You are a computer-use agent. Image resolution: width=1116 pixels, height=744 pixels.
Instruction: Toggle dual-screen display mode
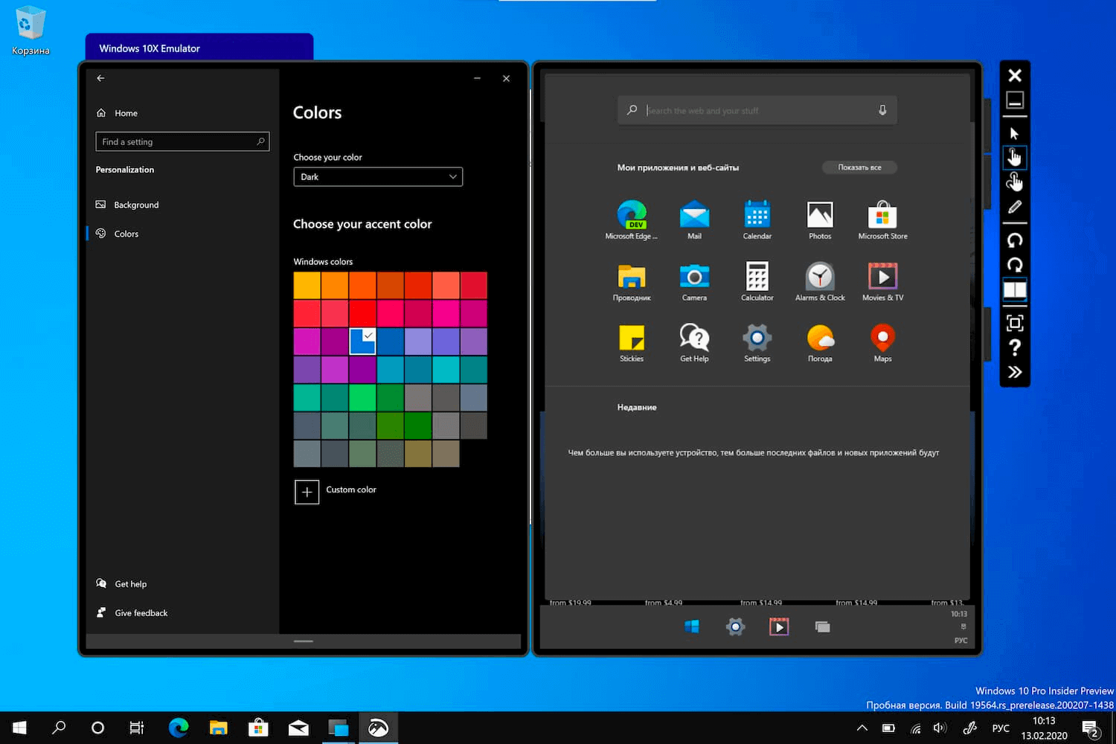[1015, 290]
